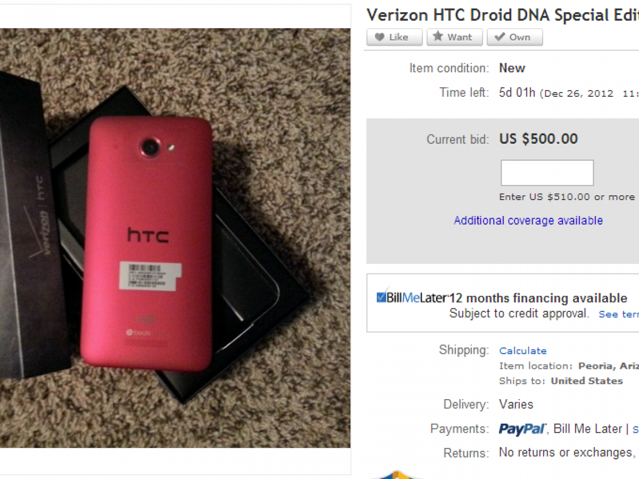Viewport: 639px width, 479px height.
Task: Open the See terms financing link
Action: click(x=618, y=315)
